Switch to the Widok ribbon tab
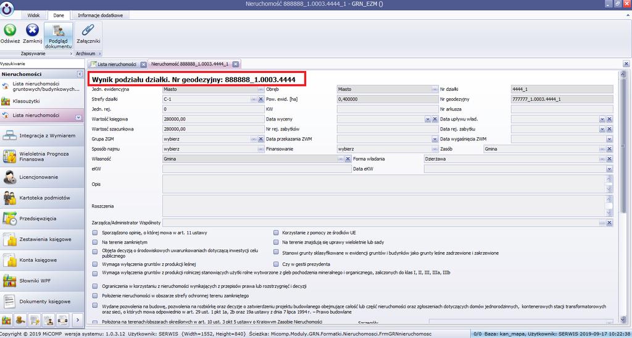The height and width of the screenshot is (338, 632). tap(33, 15)
